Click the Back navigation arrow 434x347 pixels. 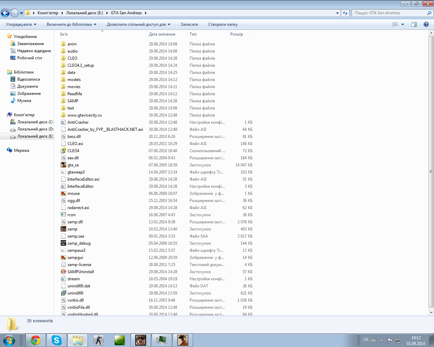[x=5, y=13]
